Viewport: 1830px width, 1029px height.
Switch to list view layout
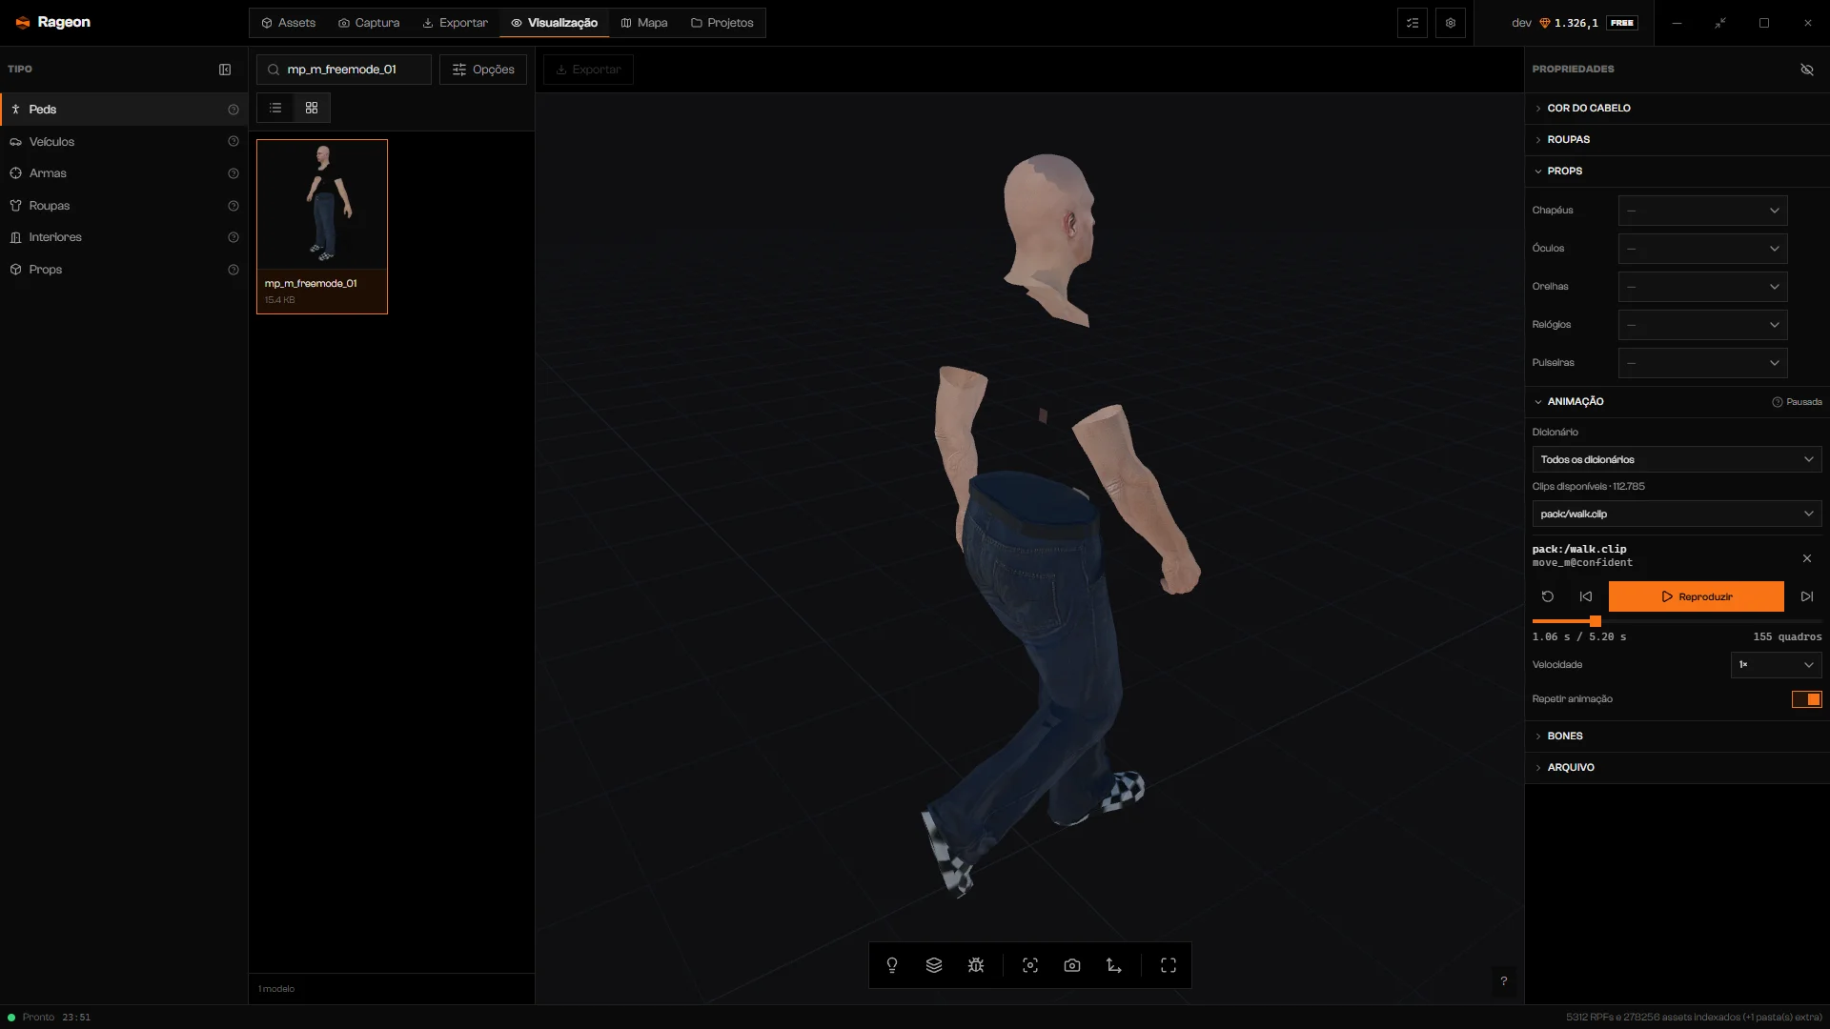point(275,108)
